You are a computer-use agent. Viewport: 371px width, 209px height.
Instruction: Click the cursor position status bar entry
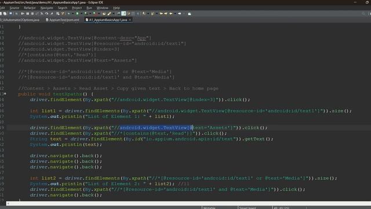(x=282, y=208)
